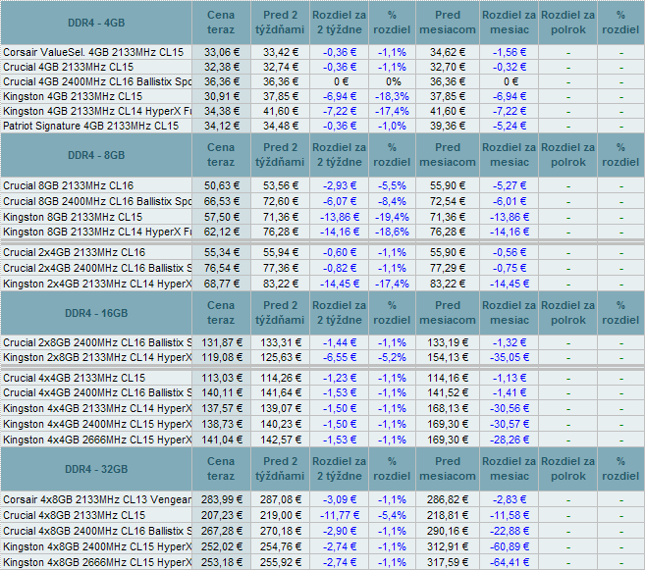The width and height of the screenshot is (645, 570).
Task: Click the -14,16 € two-week difference for Kingston 8GB CL14
Action: pyautogui.click(x=340, y=232)
